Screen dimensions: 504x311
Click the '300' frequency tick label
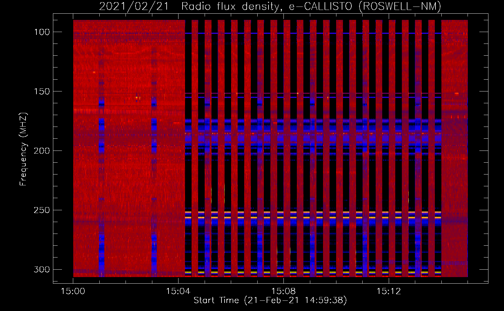42,269
